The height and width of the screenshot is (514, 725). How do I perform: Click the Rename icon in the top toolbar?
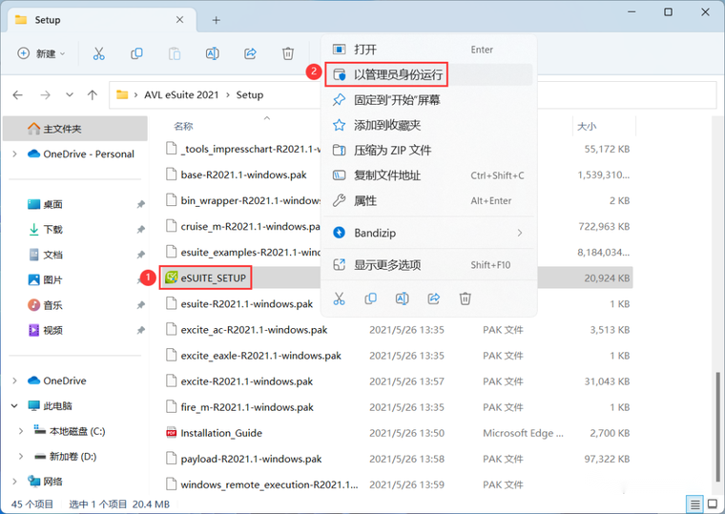point(212,53)
